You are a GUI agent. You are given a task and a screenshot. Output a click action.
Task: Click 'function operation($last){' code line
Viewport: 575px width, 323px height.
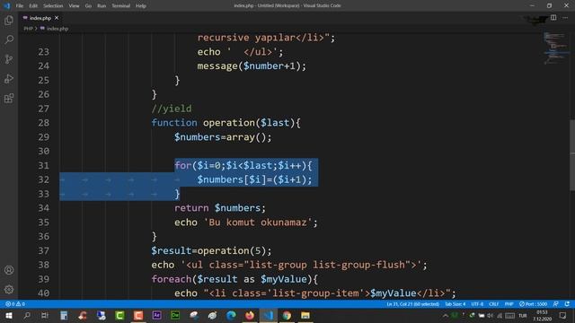(x=226, y=123)
